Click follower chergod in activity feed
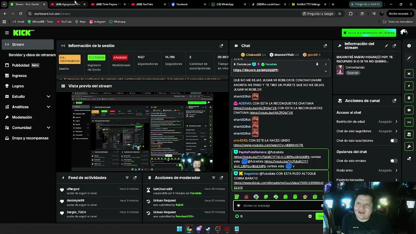 (x=73, y=189)
